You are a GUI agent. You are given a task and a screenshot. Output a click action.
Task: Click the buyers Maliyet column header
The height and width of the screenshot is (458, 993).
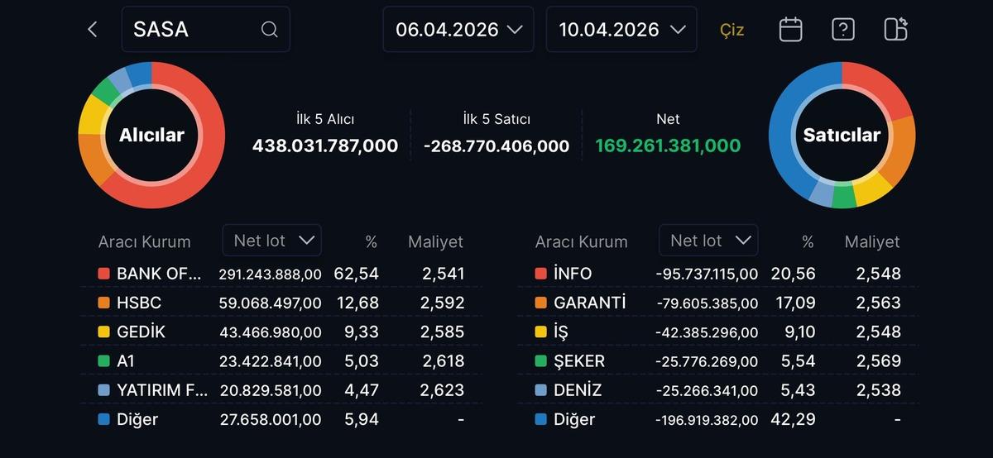(x=435, y=242)
